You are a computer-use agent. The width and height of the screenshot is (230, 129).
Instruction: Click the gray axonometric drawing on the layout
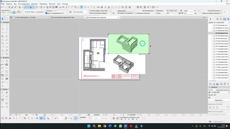[124, 64]
